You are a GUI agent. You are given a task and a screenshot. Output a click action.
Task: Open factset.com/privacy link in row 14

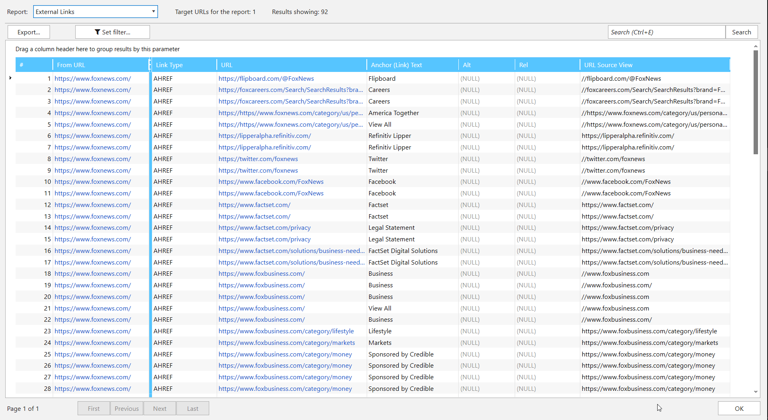point(264,228)
